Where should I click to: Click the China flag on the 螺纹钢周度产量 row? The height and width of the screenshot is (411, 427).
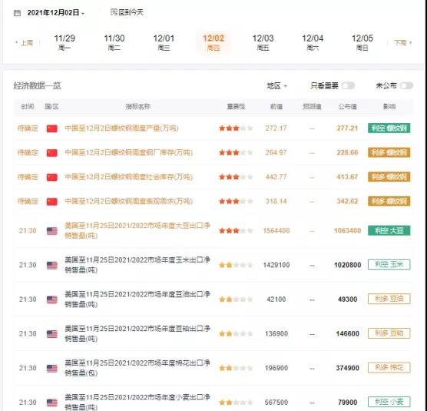[51, 129]
